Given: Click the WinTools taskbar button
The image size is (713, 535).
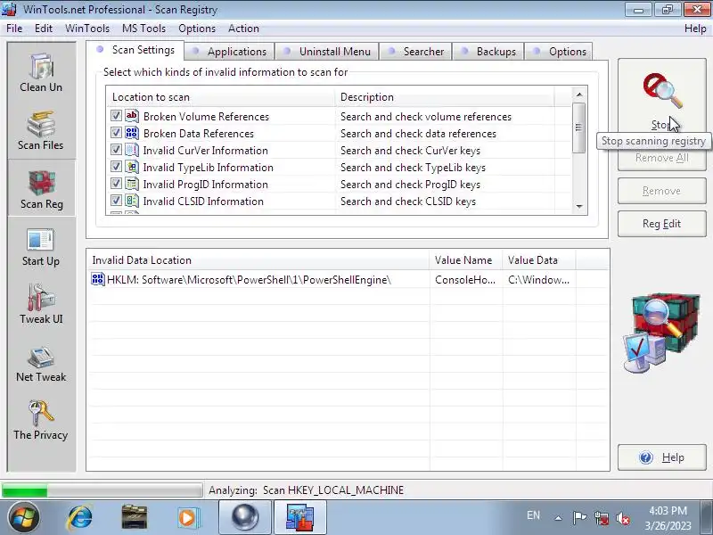Looking at the screenshot, I should tap(299, 518).
